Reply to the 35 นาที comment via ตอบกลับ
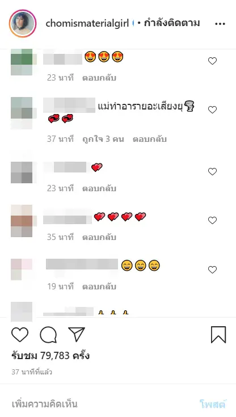The height and width of the screenshot is (417, 236). [x=99, y=237]
